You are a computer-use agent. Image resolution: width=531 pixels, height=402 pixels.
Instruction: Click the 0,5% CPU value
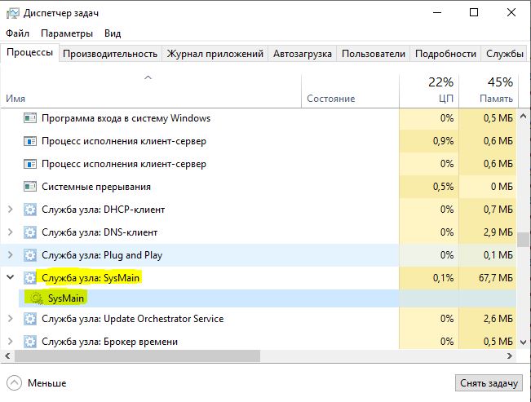click(443, 187)
